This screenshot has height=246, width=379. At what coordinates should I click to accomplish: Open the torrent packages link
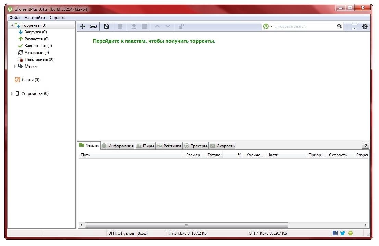(x=154, y=41)
